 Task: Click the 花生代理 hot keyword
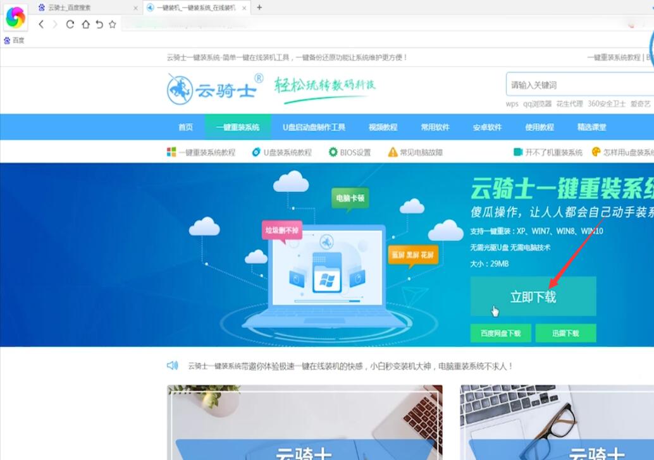click(569, 104)
